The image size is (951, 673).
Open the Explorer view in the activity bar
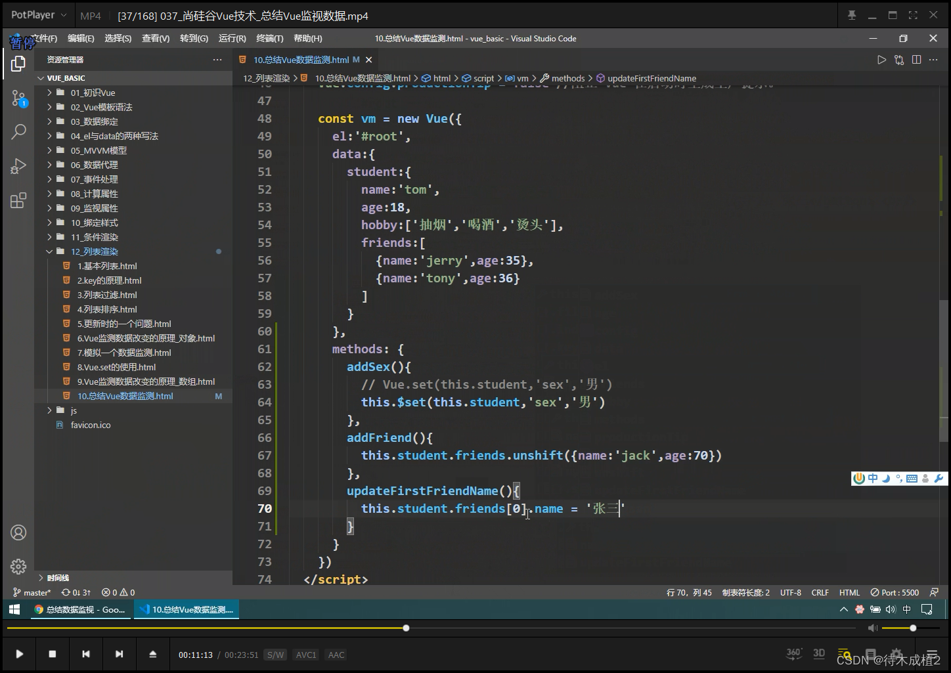click(18, 64)
